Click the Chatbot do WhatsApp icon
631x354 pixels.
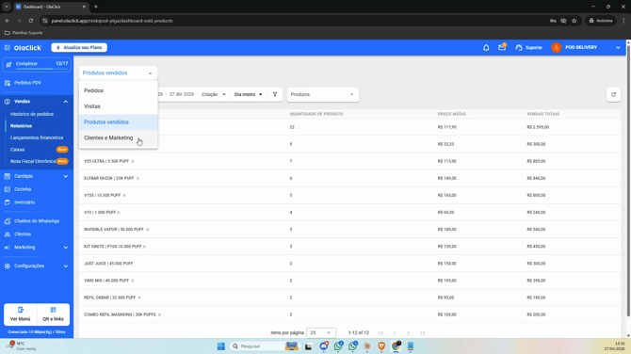click(x=8, y=221)
